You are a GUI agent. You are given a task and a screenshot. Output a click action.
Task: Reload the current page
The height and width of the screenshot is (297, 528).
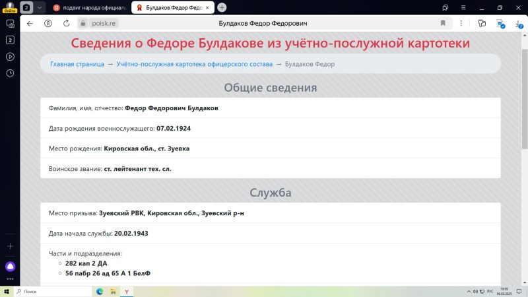[67, 23]
